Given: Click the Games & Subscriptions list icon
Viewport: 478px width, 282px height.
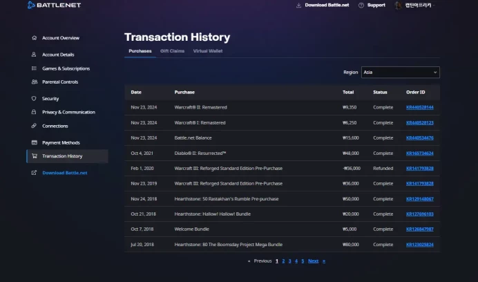Looking at the screenshot, I should pyautogui.click(x=34, y=68).
